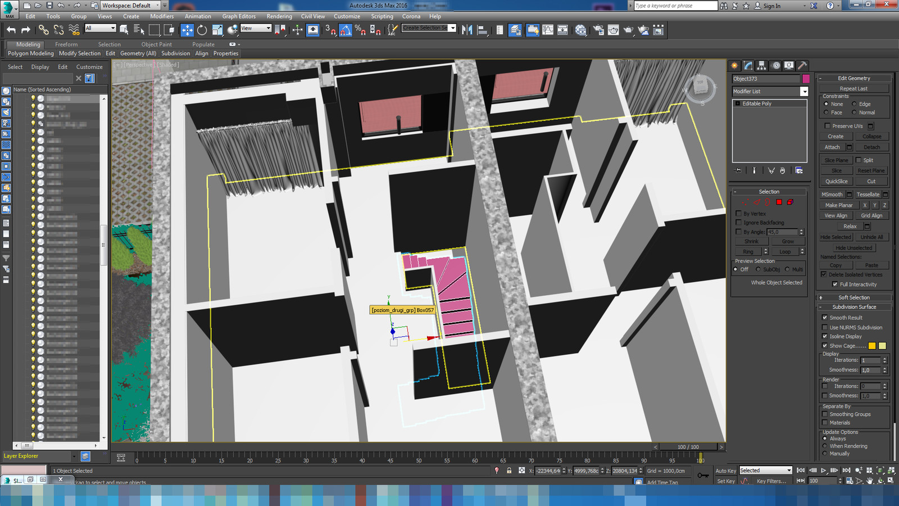Open the Corona menu
899x506 pixels.
tap(411, 16)
